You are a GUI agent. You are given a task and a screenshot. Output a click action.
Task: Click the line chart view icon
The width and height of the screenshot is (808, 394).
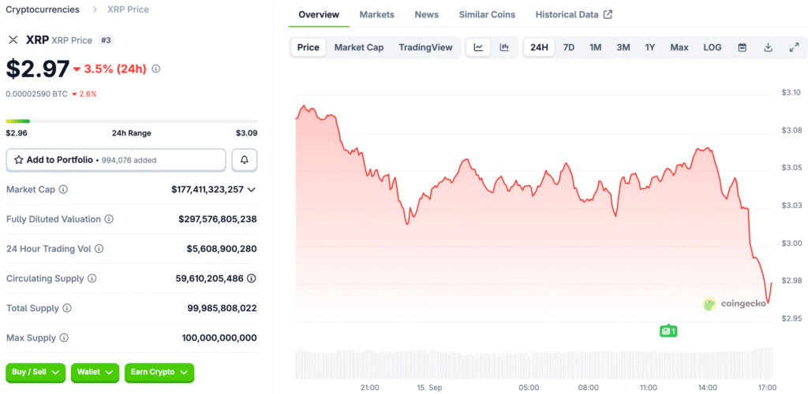click(x=479, y=47)
